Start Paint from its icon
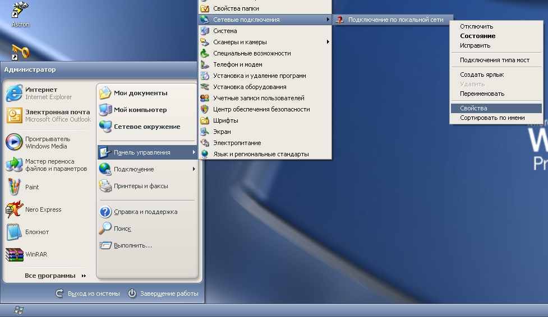Viewport: 548px width, 317px height. tap(15, 187)
